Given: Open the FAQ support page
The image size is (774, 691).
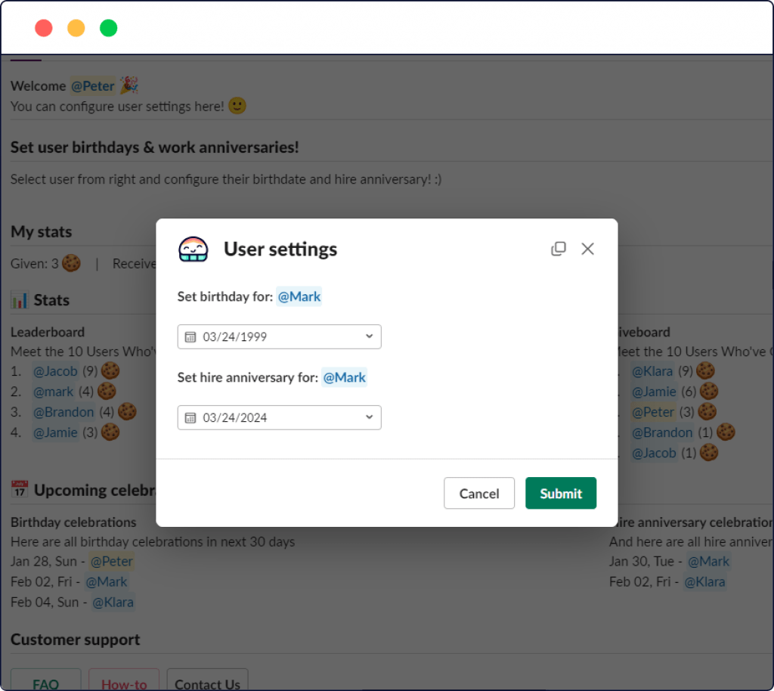Looking at the screenshot, I should [45, 683].
